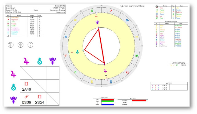Screen dimensions: 197x114
Task: Click the 'Koch' house system label
Action: (x=36, y=10)
